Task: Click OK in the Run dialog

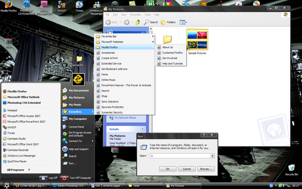Action: tap(167, 169)
